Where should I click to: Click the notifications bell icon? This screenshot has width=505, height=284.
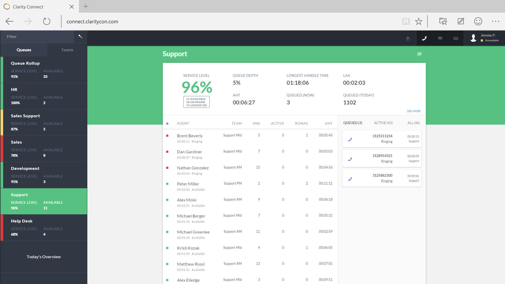[408, 38]
